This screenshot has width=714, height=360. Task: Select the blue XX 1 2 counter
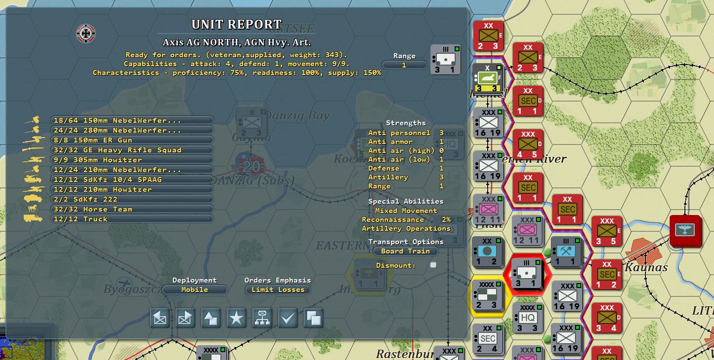pyautogui.click(x=488, y=252)
